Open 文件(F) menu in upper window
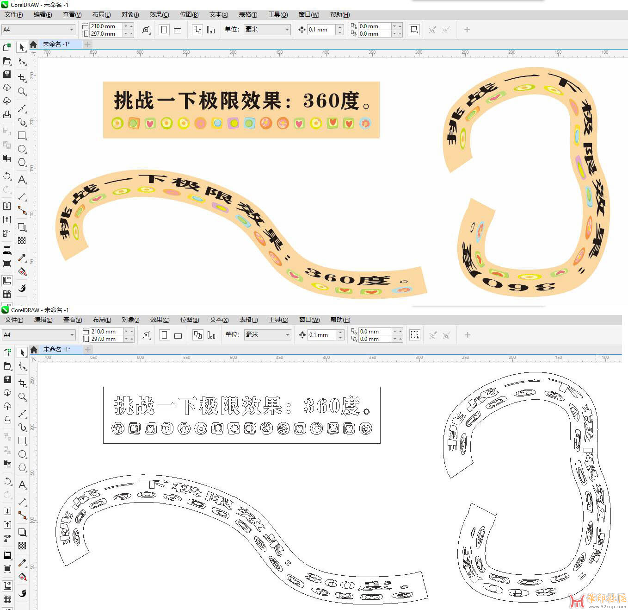Viewport: 628px width, 610px height. [14, 15]
